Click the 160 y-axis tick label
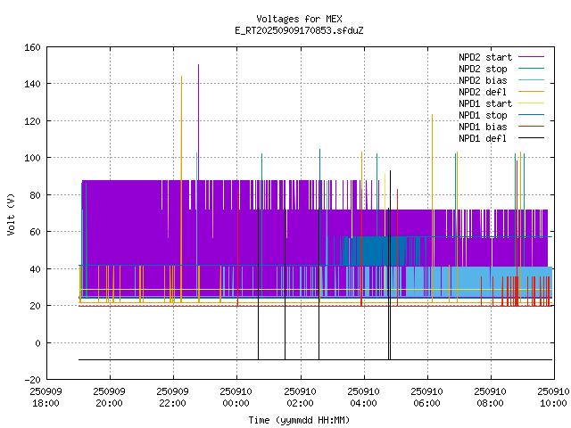 pos(30,46)
